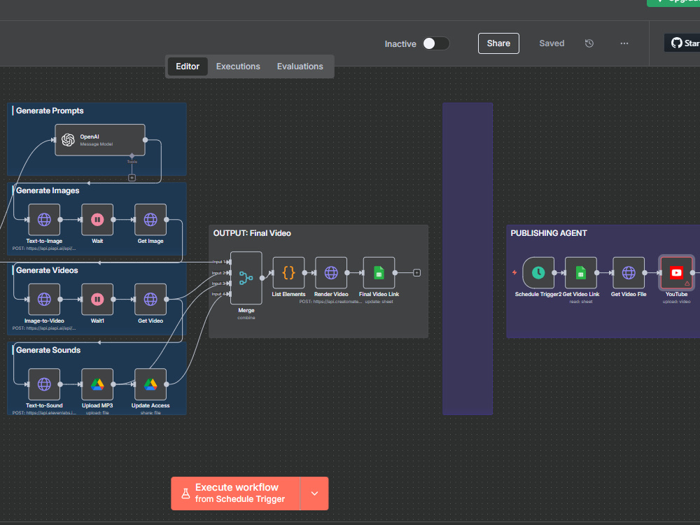Click the YouTube node warning triangle
The height and width of the screenshot is (525, 700).
point(687,283)
